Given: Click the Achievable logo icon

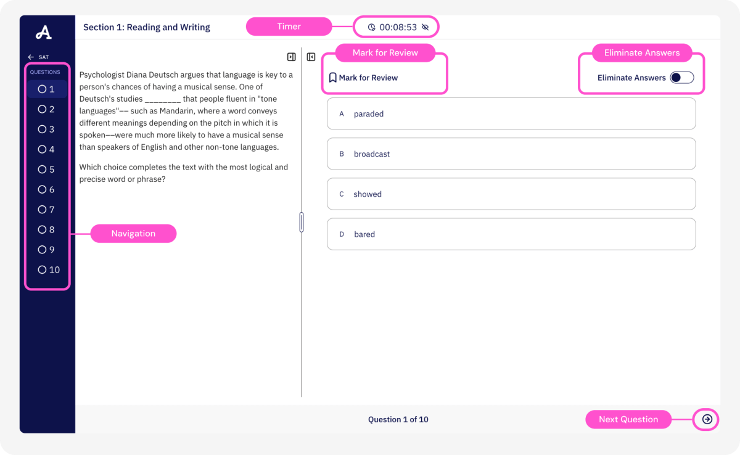Looking at the screenshot, I should tap(44, 32).
